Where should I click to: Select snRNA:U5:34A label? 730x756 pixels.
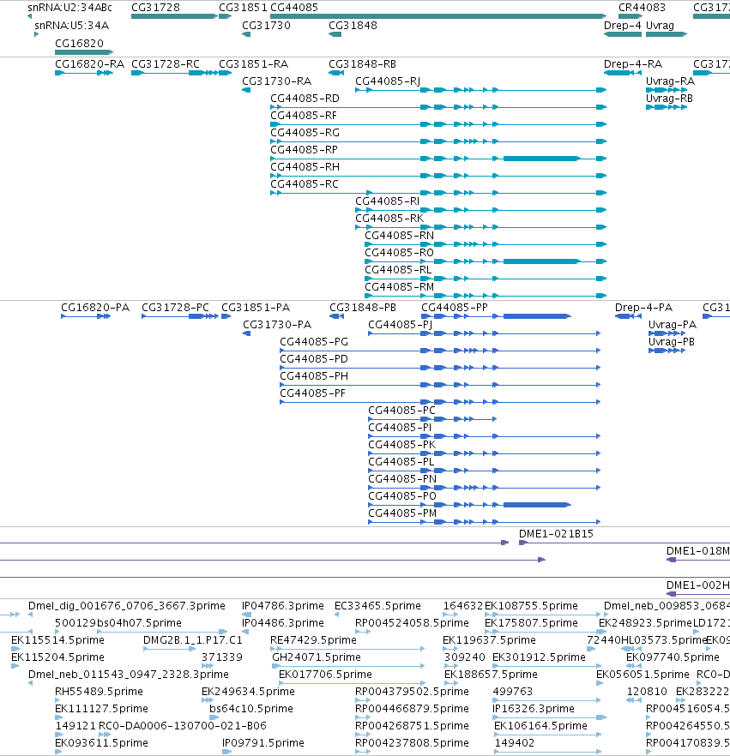pyautogui.click(x=71, y=25)
